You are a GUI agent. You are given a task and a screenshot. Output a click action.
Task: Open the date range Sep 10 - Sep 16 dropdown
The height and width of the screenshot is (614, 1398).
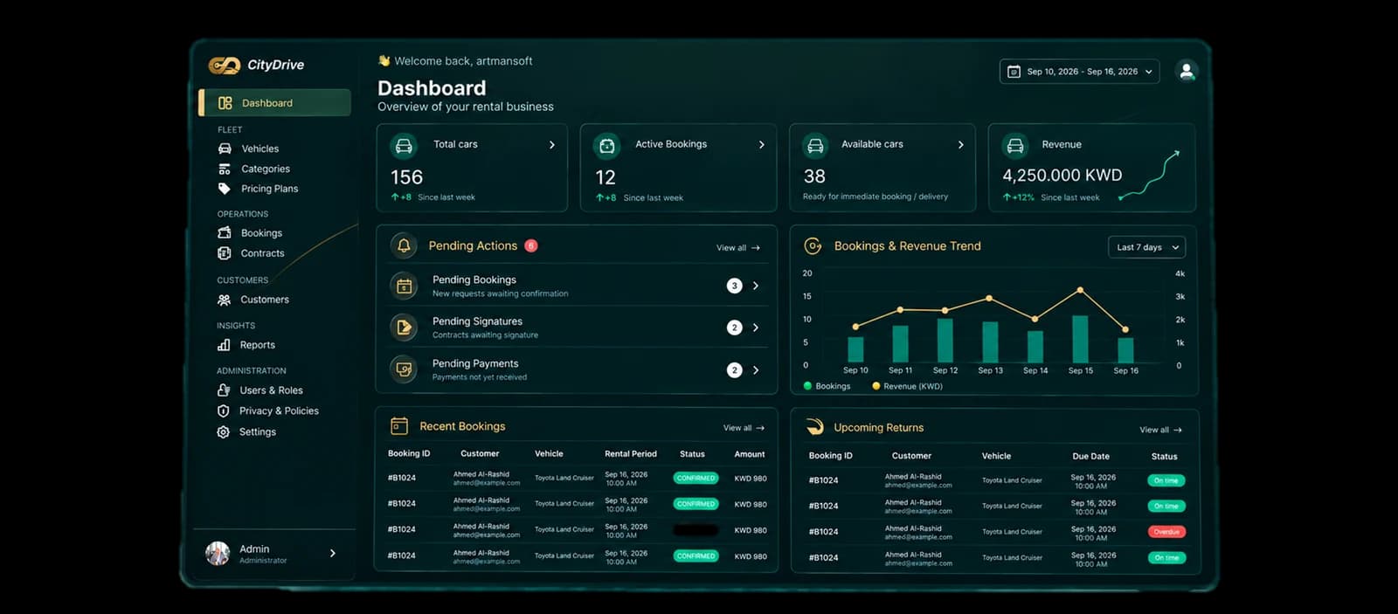point(1079,72)
